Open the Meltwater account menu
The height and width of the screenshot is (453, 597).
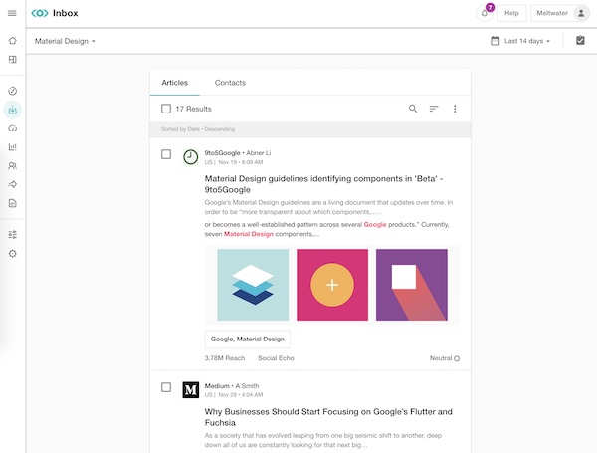tap(560, 13)
